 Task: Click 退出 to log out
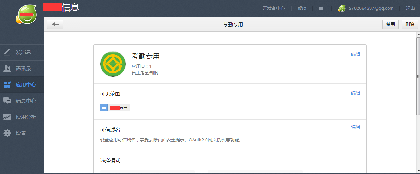tap(410, 9)
